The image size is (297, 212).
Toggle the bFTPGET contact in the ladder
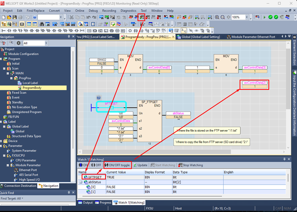click(111, 108)
